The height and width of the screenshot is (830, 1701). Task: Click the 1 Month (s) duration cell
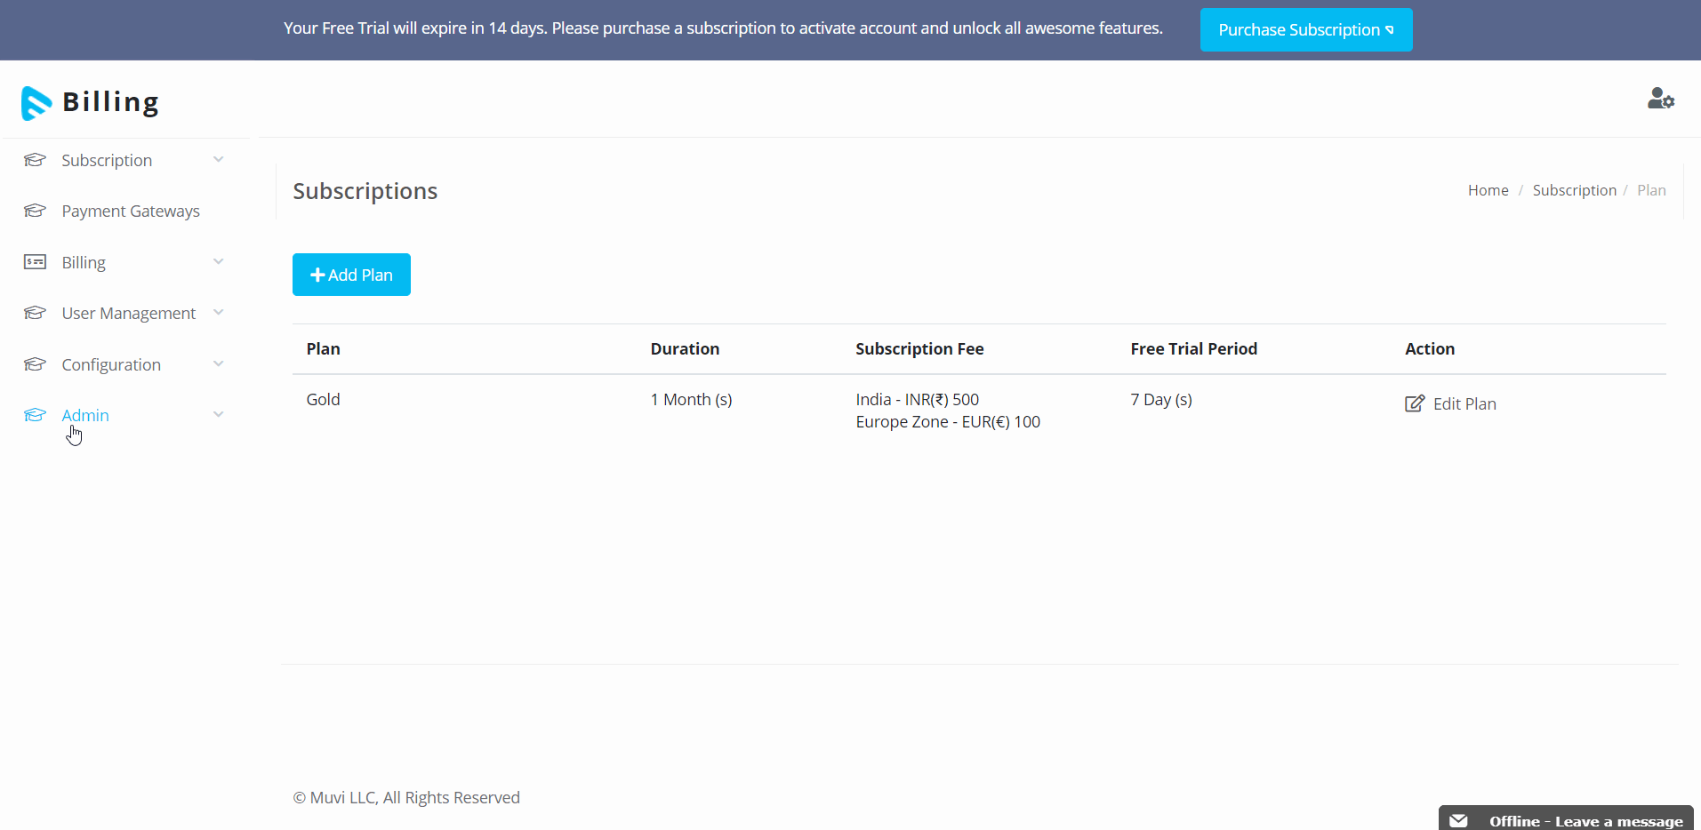tap(691, 400)
